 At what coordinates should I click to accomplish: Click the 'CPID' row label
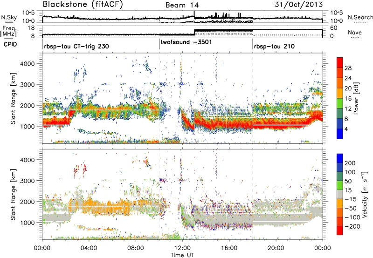[x=10, y=44]
